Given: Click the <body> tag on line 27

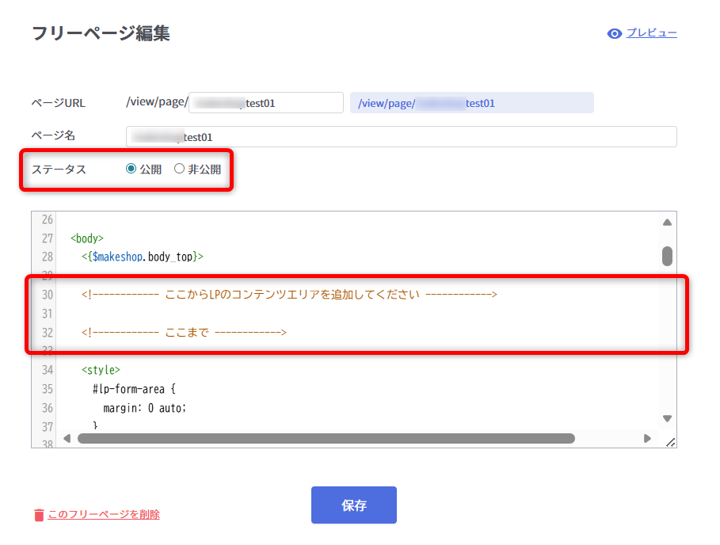Looking at the screenshot, I should click(x=87, y=238).
